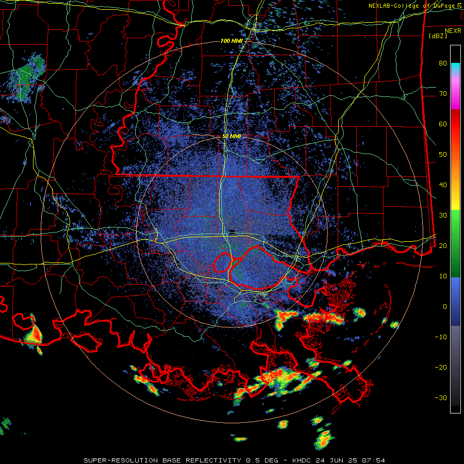Click the 20 value on dBZ scale
Image resolution: width=464 pixels, height=464 pixels.
click(x=443, y=245)
